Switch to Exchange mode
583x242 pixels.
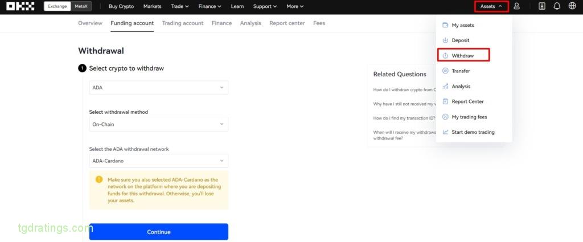click(x=58, y=6)
